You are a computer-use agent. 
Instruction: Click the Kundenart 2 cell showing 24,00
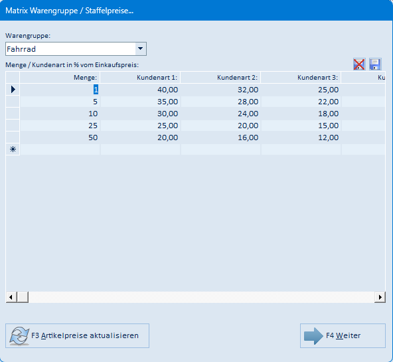coord(220,114)
